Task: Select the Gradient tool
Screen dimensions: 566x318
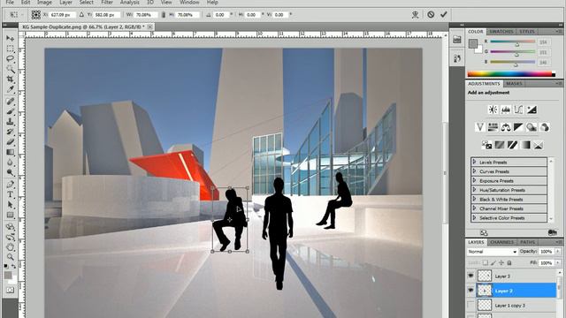Action: pyautogui.click(x=10, y=152)
